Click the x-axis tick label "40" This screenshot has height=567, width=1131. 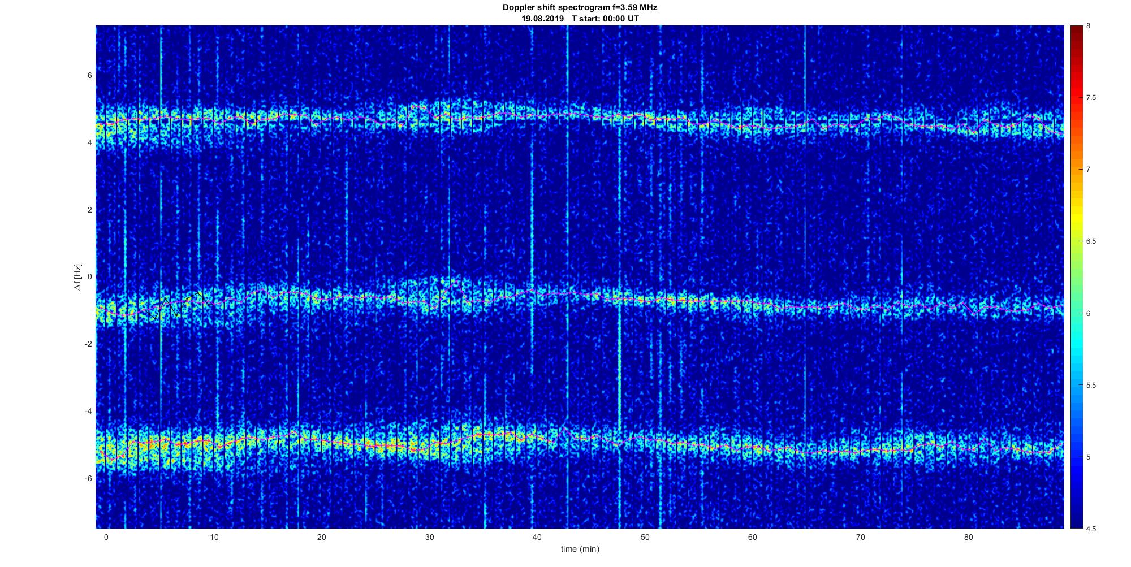537,537
